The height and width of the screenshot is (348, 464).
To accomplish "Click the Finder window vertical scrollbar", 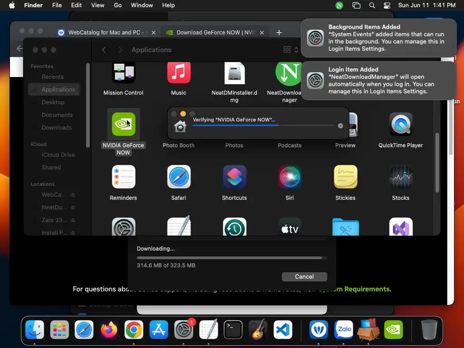I will [x=437, y=163].
